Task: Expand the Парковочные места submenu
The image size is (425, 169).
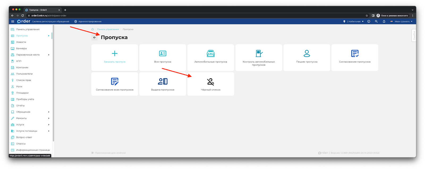Action: coord(49,55)
